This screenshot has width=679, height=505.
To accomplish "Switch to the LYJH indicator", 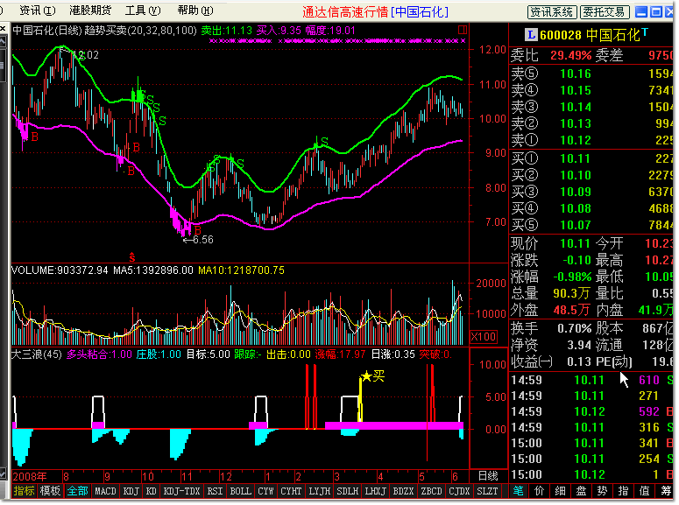I will [x=319, y=491].
